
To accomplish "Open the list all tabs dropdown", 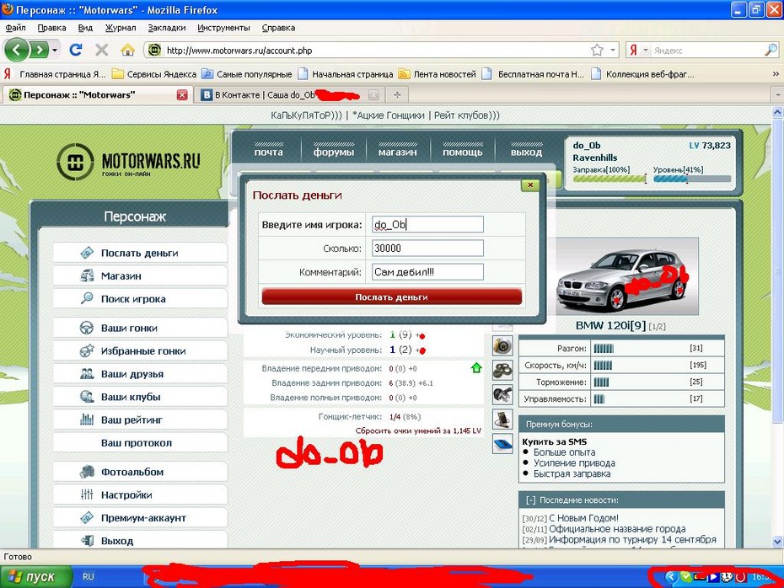I will tap(777, 94).
